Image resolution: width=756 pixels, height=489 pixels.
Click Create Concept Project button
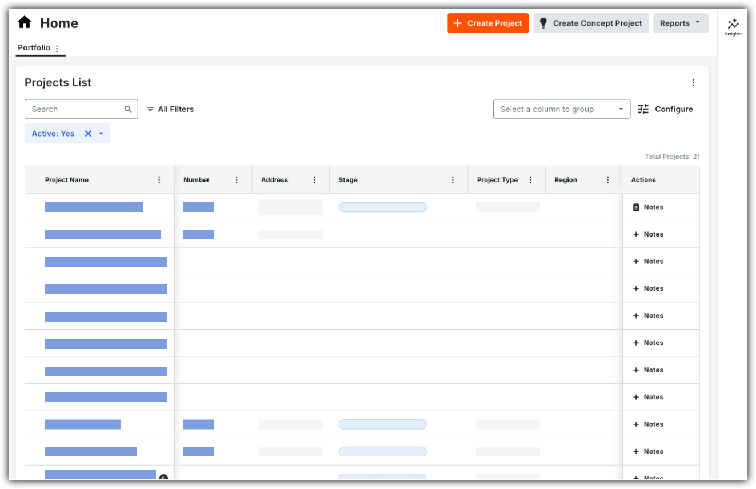coord(591,23)
